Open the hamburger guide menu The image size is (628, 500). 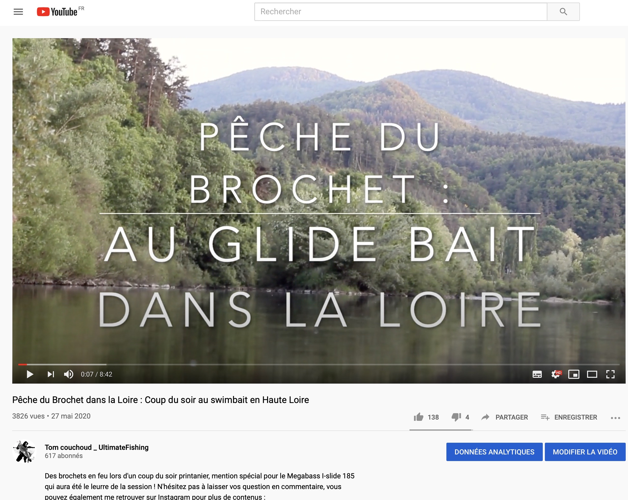[x=18, y=12]
